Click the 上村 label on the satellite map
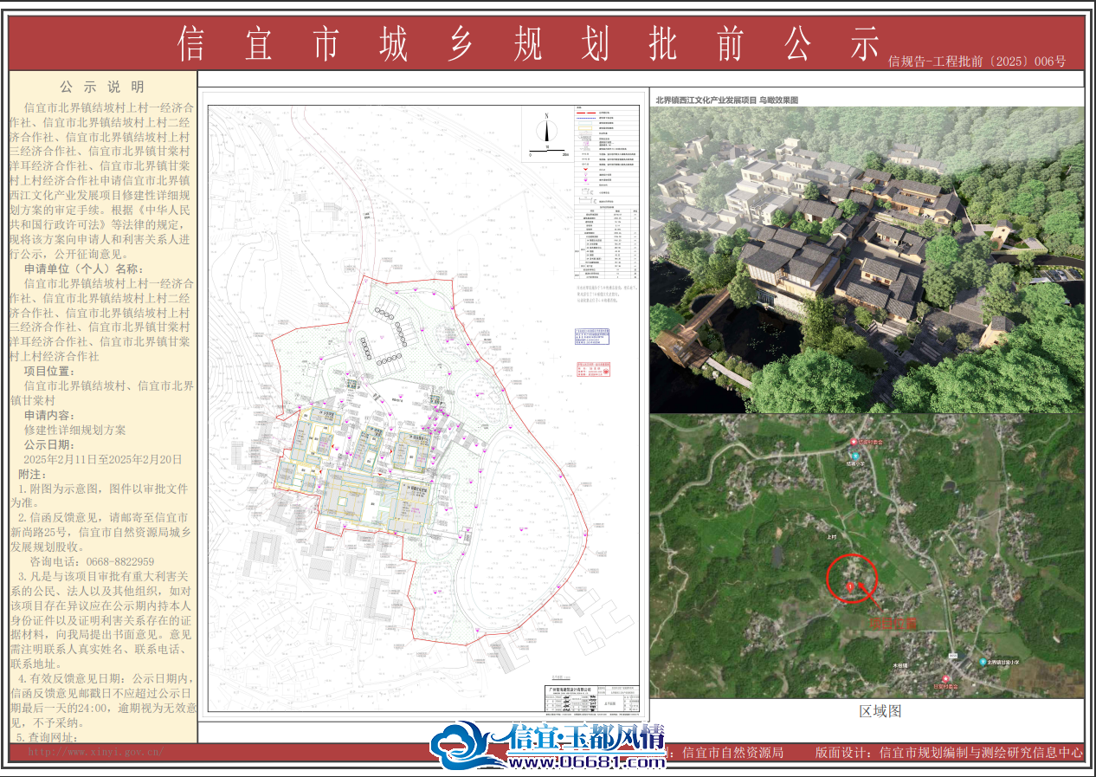This screenshot has width=1096, height=777. (x=830, y=536)
